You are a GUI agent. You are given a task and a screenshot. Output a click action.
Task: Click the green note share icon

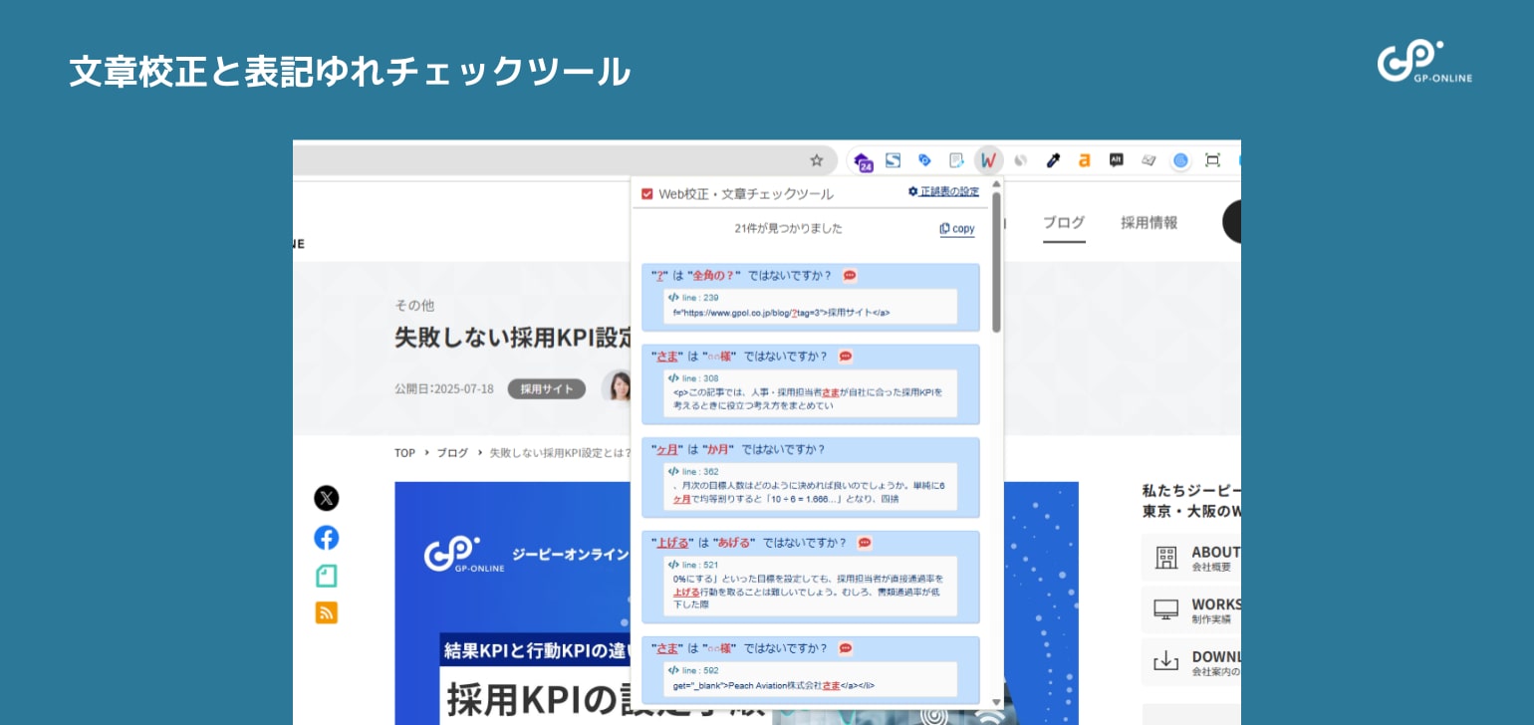tap(327, 576)
